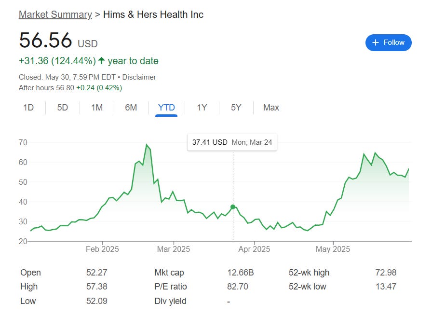Click the Closed: May 30 timestamp text
432x317 pixels.
(x=67, y=77)
